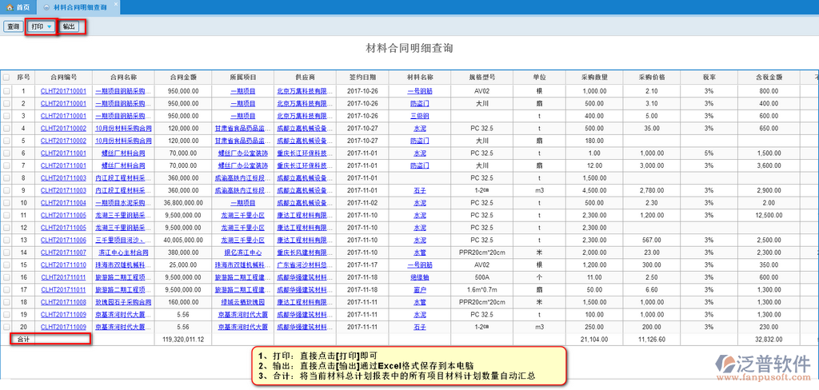Click the 输出 button to export to Excel

coord(70,26)
